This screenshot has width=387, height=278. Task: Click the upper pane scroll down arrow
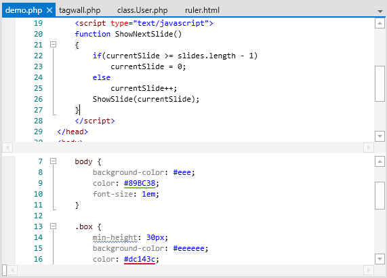[380, 136]
